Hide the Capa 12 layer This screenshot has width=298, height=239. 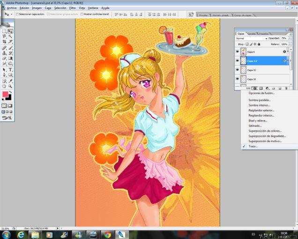click(238, 60)
